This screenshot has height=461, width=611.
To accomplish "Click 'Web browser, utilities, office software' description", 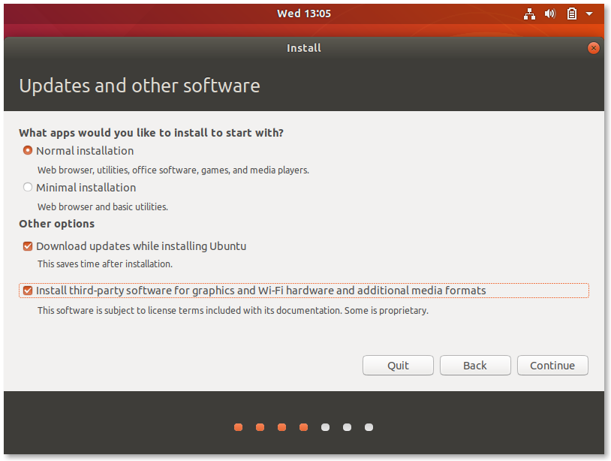I will [x=173, y=170].
